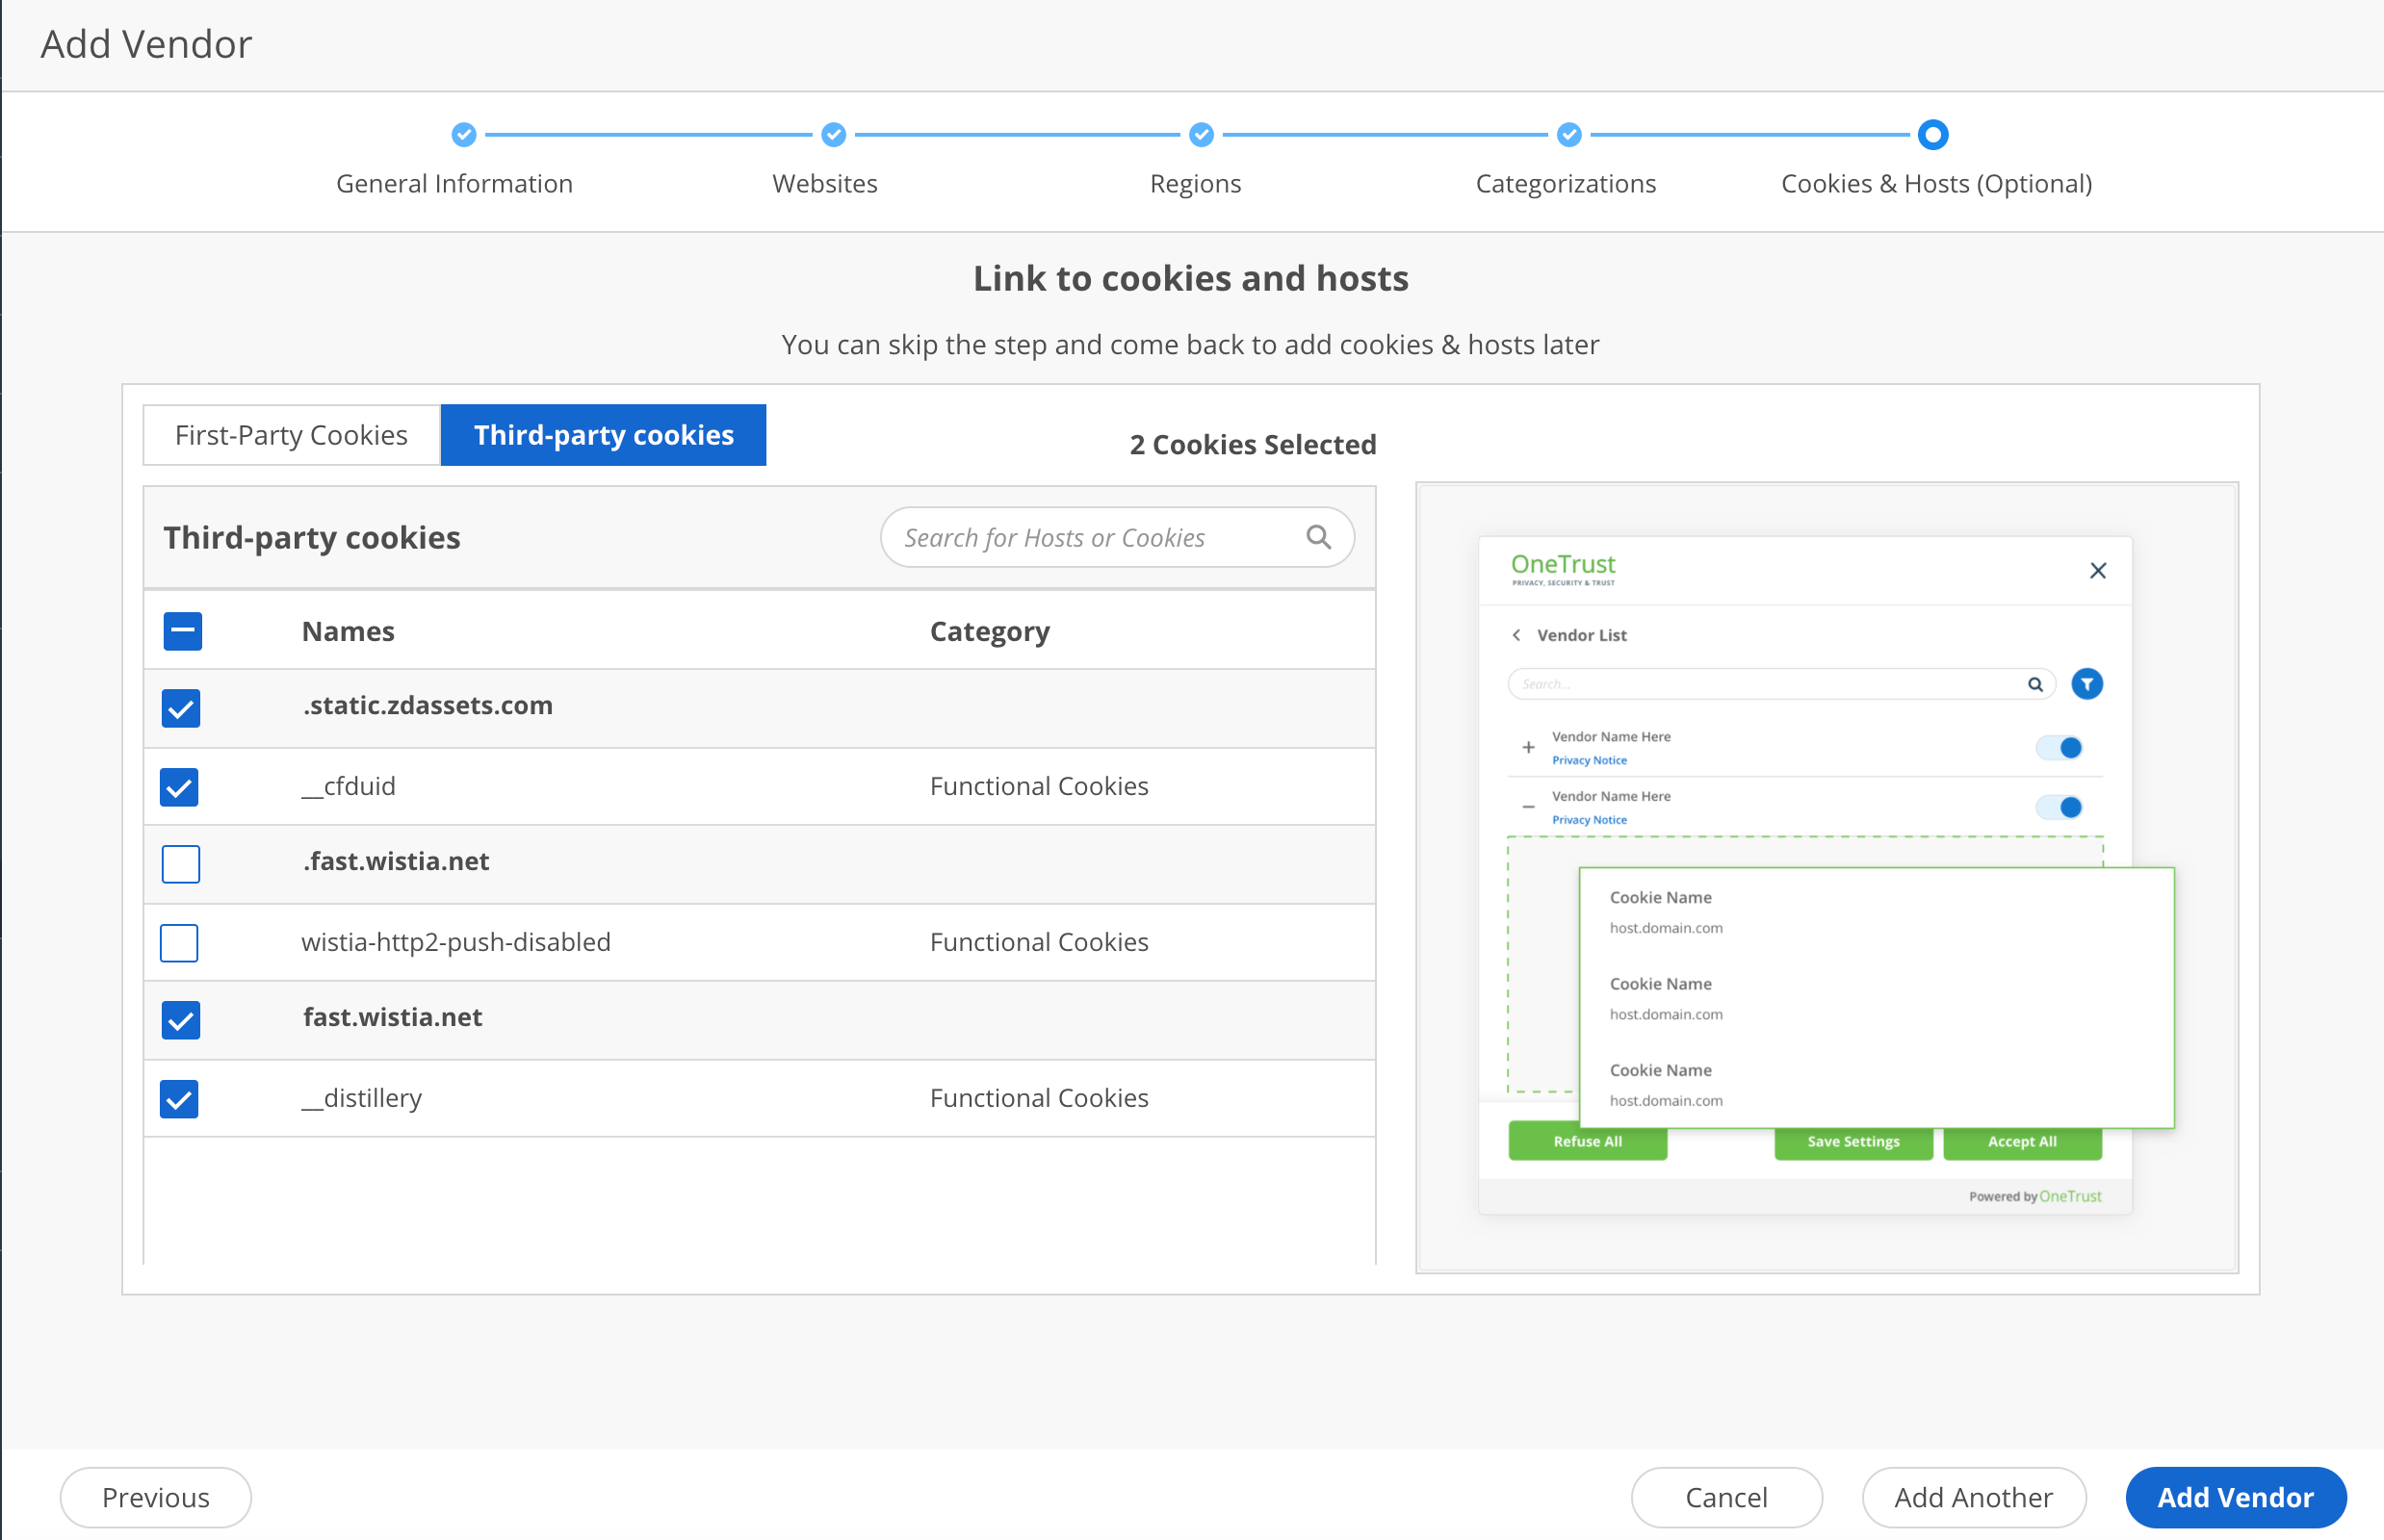The height and width of the screenshot is (1540, 2384).
Task: Close the OneTrust preview dialog
Action: point(2098,570)
